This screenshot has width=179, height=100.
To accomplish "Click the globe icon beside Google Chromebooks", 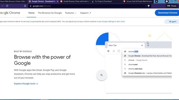I will (x=125, y=73).
